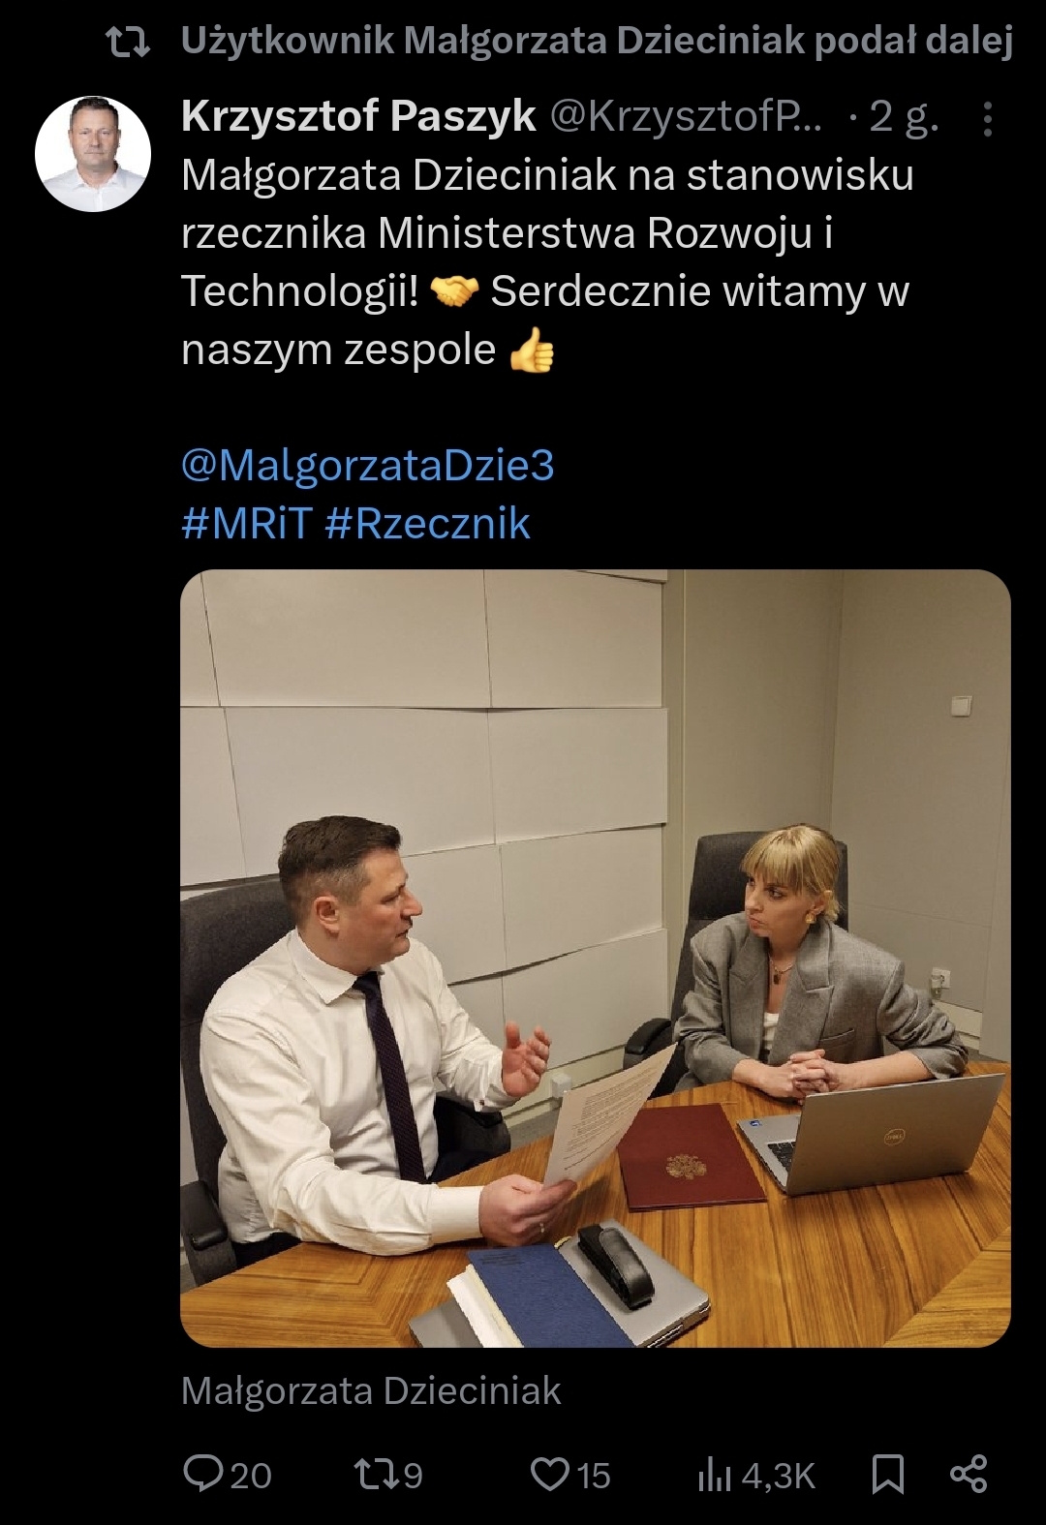View post analytics bar chart icon

(714, 1475)
